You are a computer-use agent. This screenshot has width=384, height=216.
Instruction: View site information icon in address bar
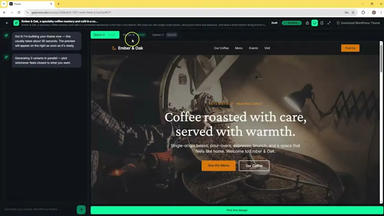pos(27,12)
